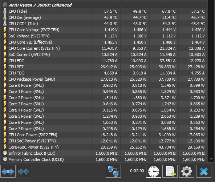Click the 0:02:00 elapsed time display
Screen dimensions: 215x182
point(137,171)
